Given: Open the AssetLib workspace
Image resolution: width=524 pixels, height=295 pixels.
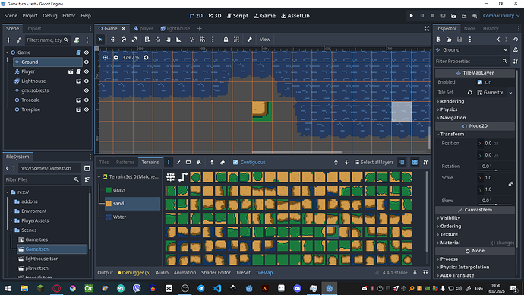Looking at the screenshot, I should [295, 16].
